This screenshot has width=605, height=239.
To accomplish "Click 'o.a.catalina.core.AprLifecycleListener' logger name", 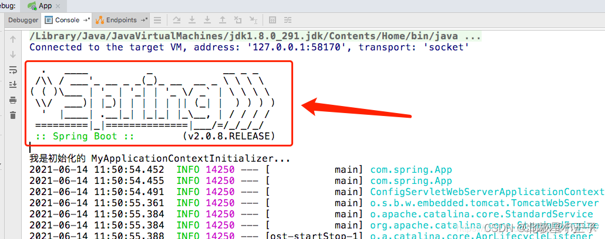I will pos(482,236).
